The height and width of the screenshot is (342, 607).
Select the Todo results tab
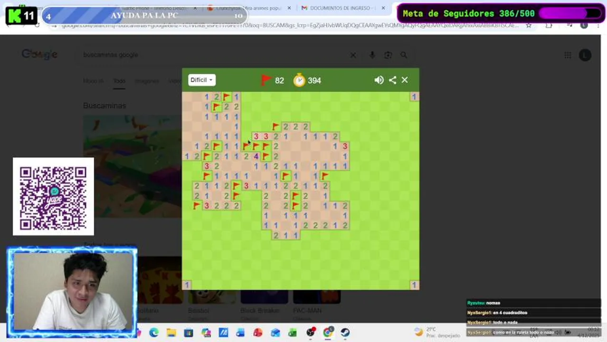119,81
